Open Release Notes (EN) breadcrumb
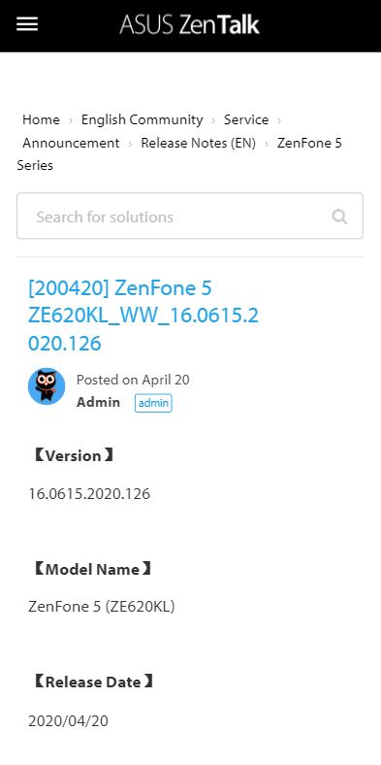This screenshot has width=381, height=765. click(199, 143)
